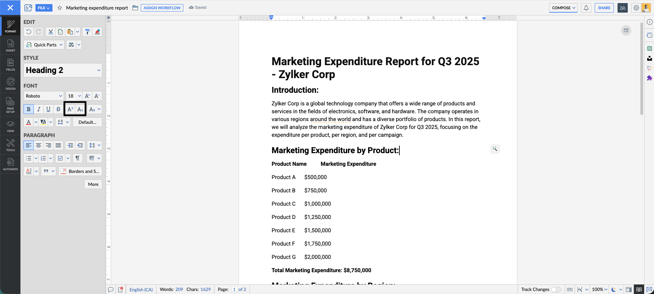Click the SHARE button
The width and height of the screenshot is (654, 294).
coord(604,8)
